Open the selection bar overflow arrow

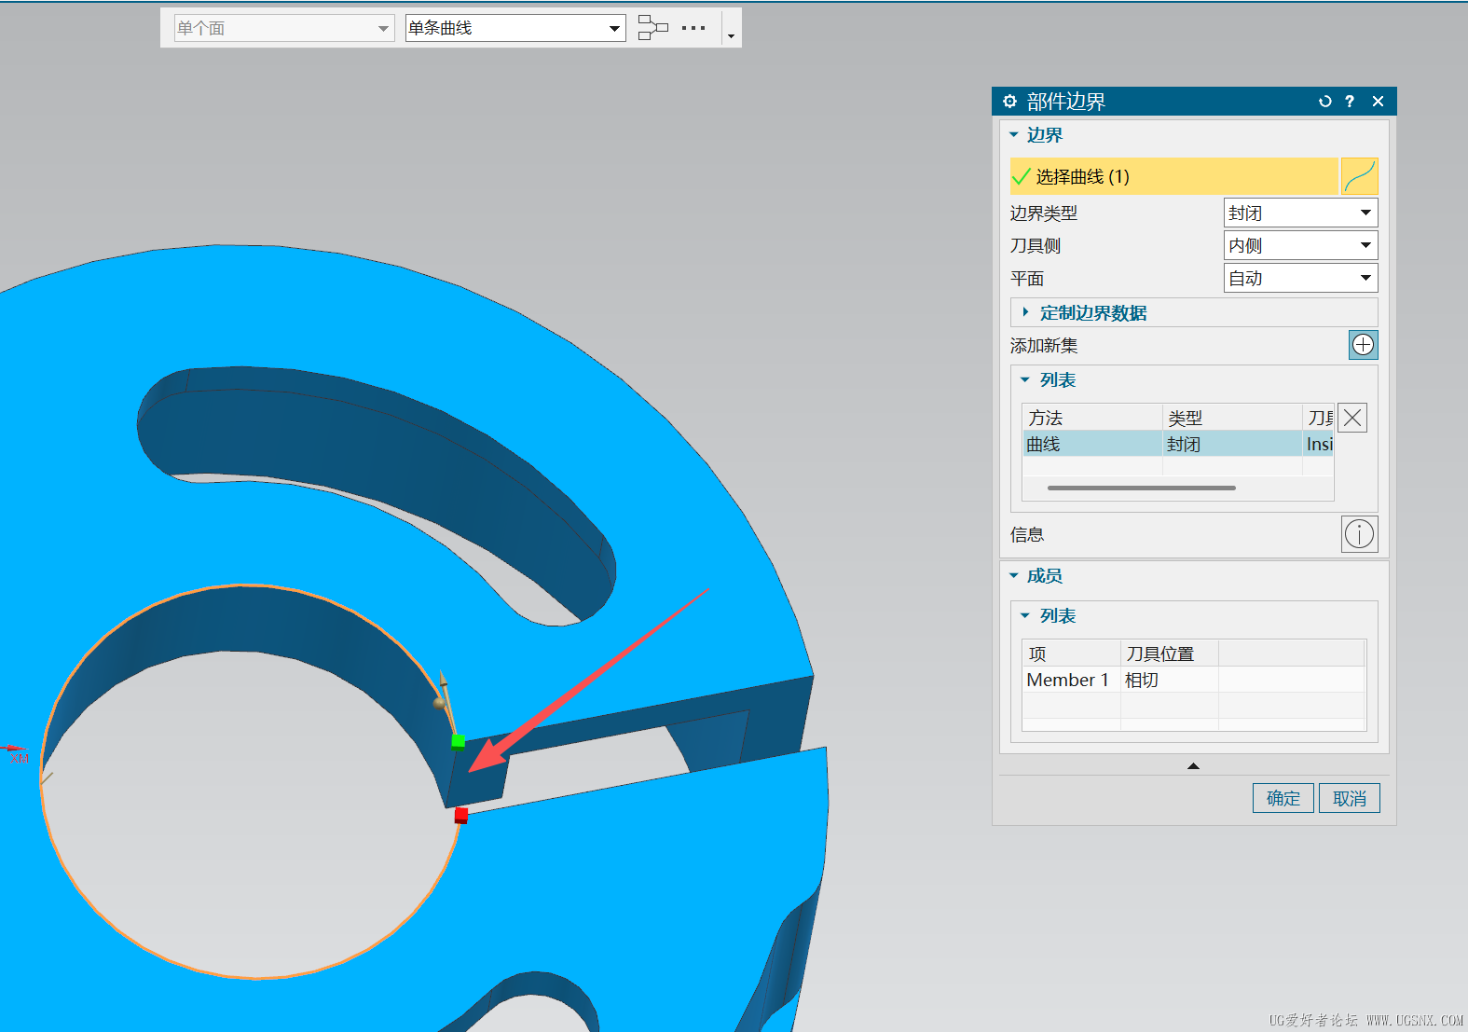731,35
